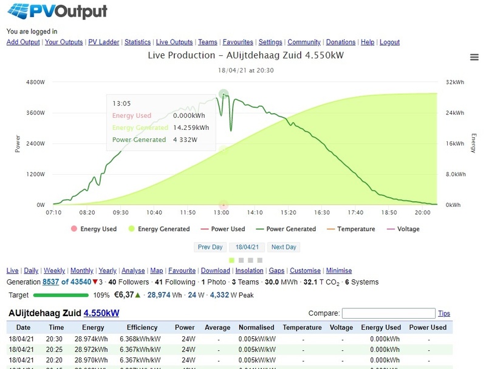Open Tips link beside Compare
Viewport: 486px width, 369px height.
point(444,313)
